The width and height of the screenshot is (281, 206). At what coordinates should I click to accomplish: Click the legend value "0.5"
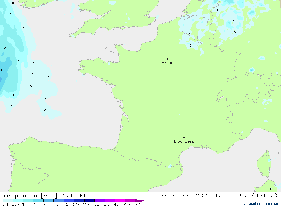click(15, 204)
